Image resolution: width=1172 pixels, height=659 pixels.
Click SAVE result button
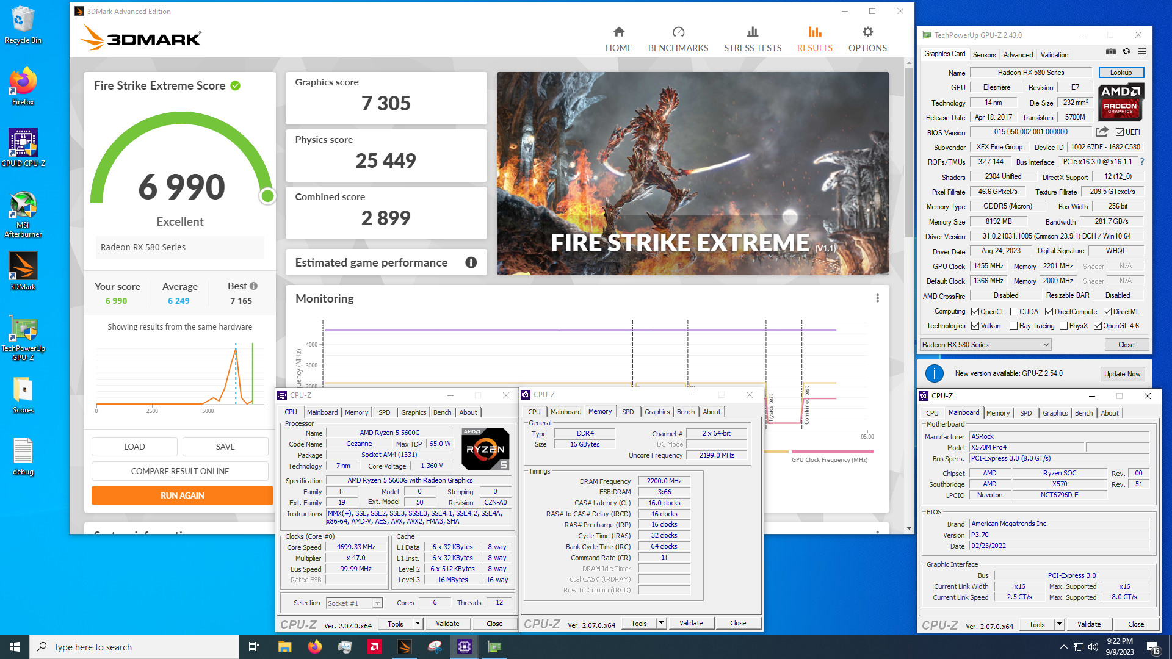pos(225,447)
